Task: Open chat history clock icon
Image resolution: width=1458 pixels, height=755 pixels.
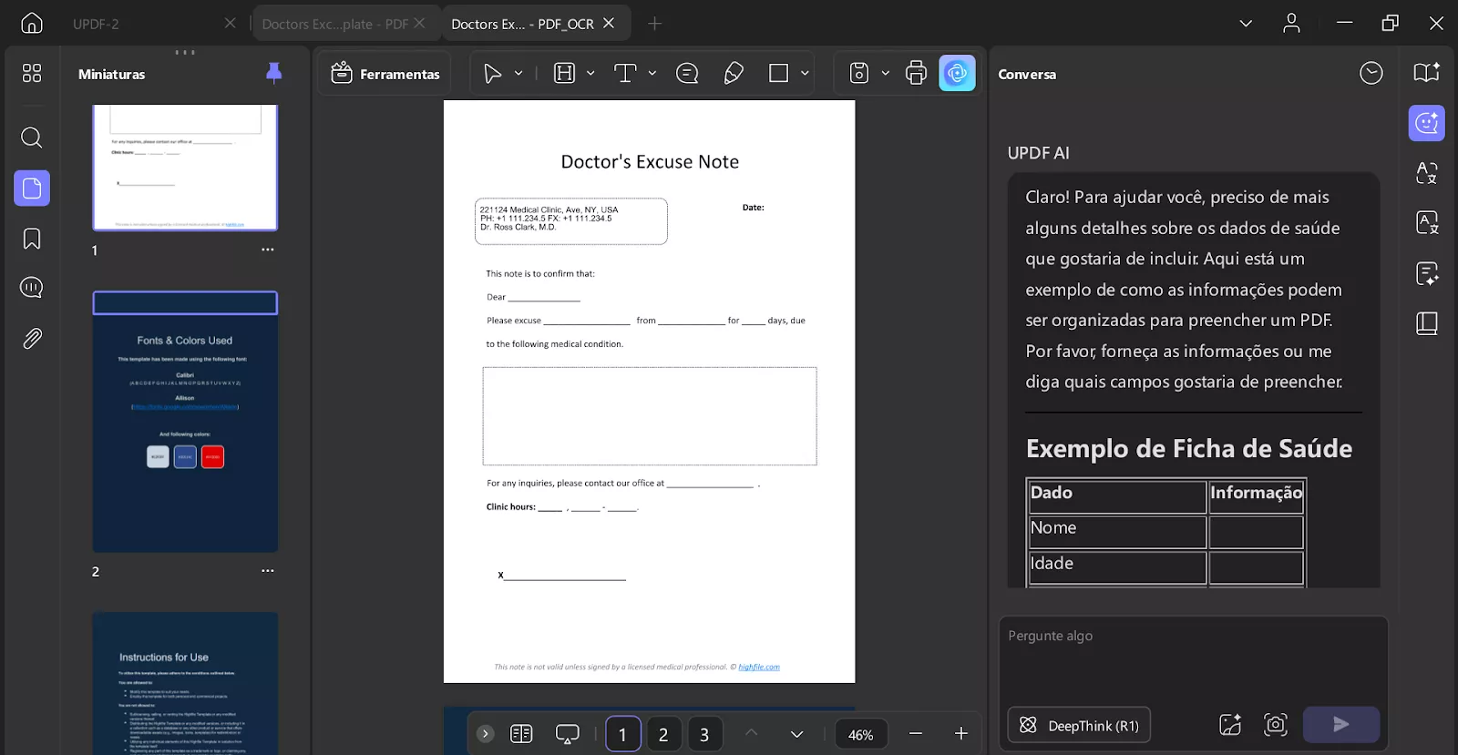Action: 1371,73
